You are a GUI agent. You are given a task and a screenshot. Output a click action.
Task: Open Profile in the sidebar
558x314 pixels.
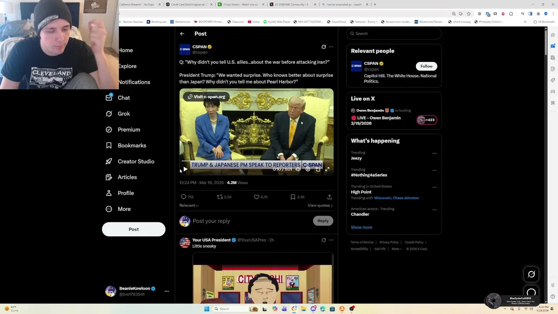point(120,193)
